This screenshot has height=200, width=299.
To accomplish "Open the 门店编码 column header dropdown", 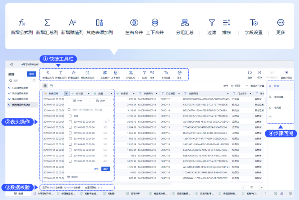I will click(x=179, y=94).
